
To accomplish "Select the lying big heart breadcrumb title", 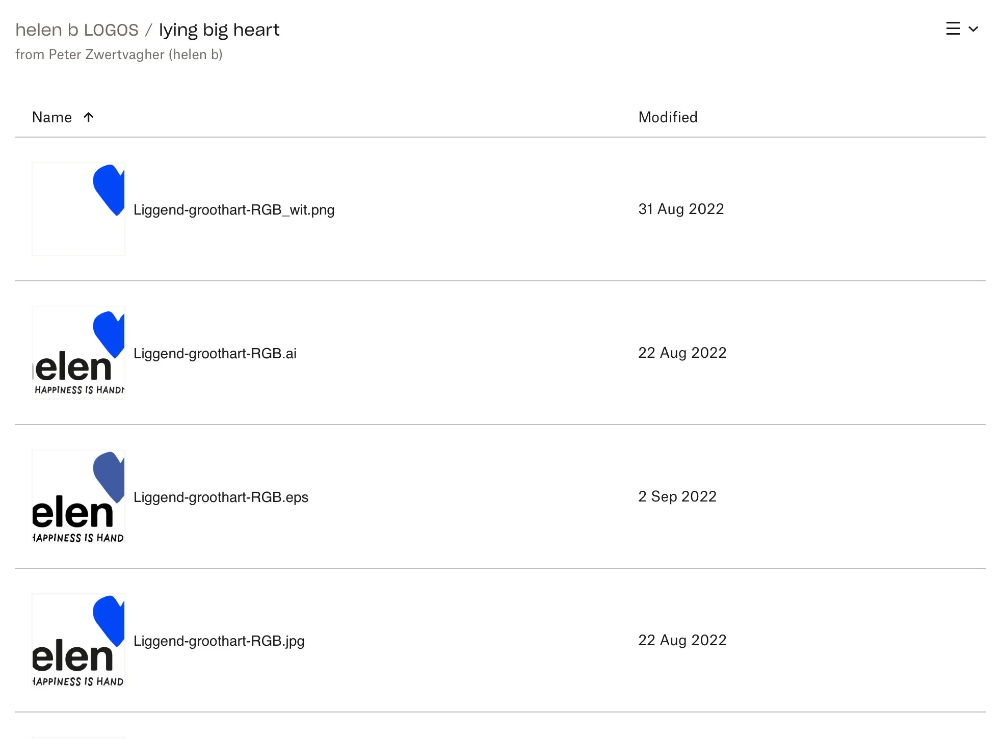I will 219,30.
